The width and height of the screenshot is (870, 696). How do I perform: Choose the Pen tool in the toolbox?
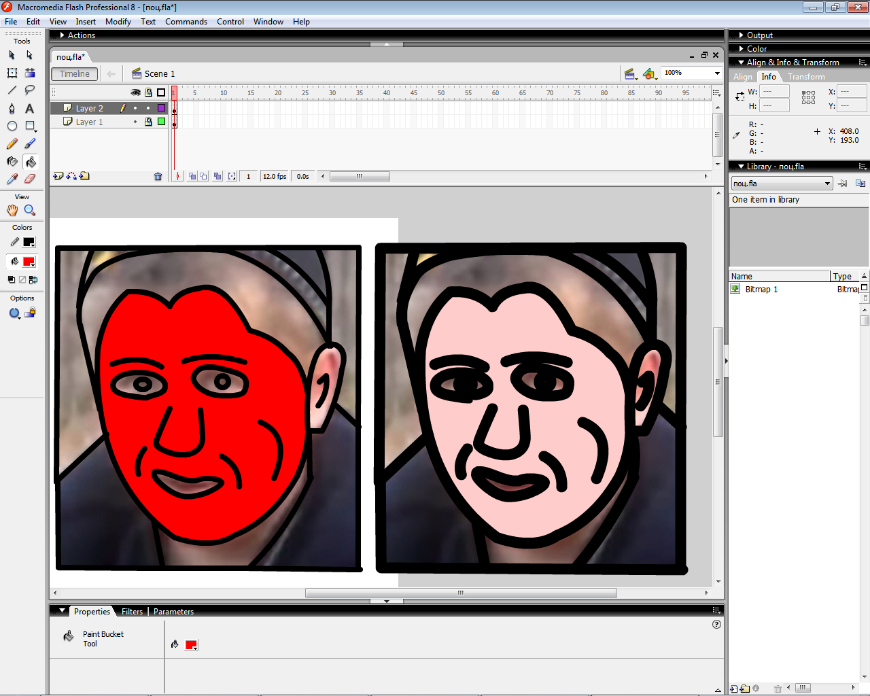click(12, 109)
